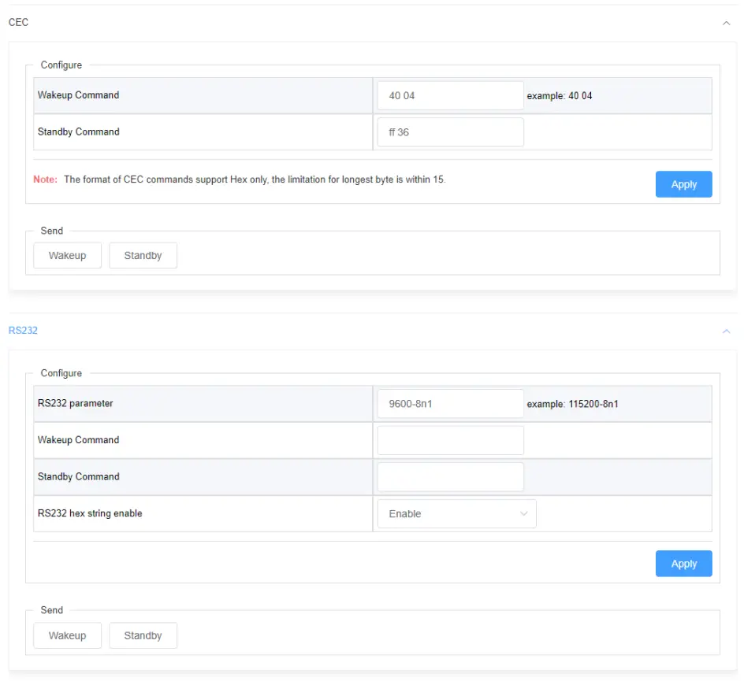Click the CEC Standby Command input

click(x=450, y=132)
